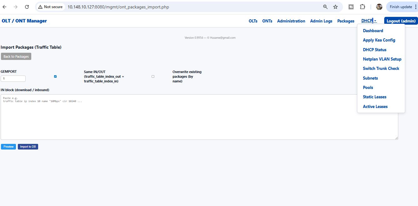The image size is (418, 206).
Task: Open the zoom control in the address bar
Action: click(325, 6)
